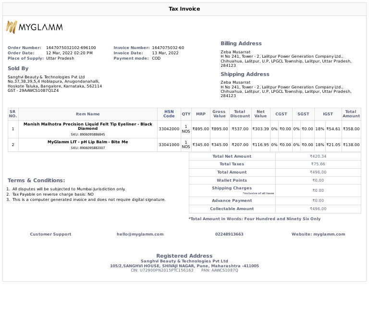
Task: Click the IGST column header
Action: (x=328, y=114)
